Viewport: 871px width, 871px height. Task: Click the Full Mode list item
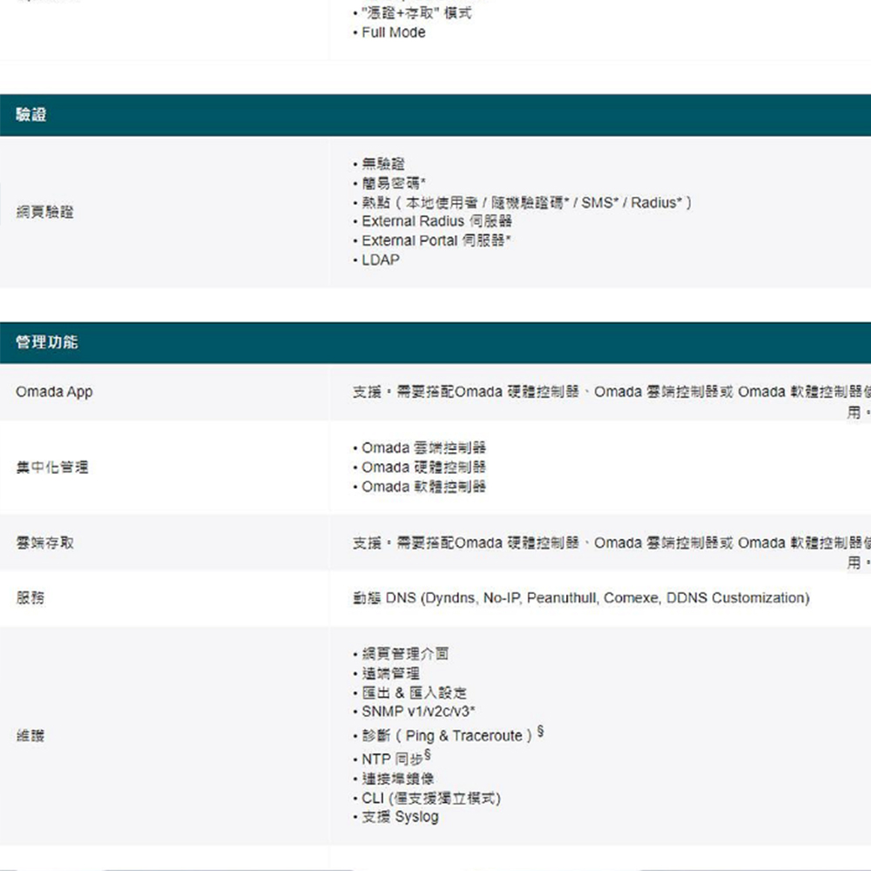click(393, 32)
